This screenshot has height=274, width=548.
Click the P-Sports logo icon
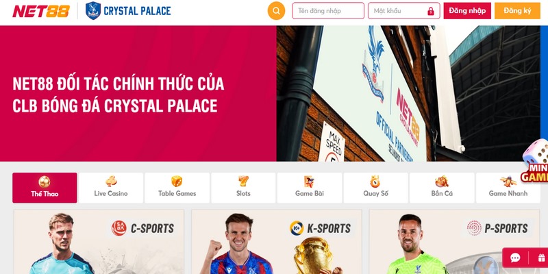[x=474, y=228]
